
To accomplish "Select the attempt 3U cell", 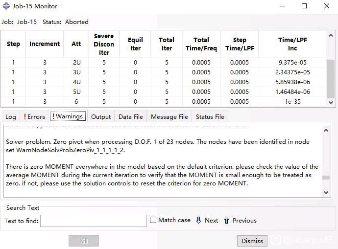I will pos(76,72).
